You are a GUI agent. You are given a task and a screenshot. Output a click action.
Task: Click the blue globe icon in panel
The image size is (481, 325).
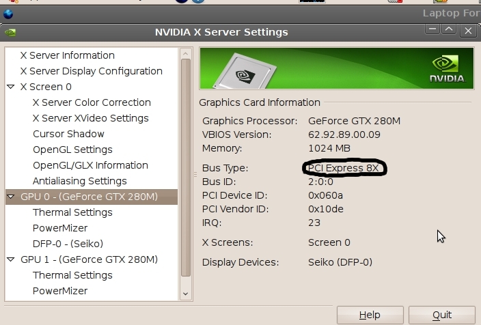[8, 14]
